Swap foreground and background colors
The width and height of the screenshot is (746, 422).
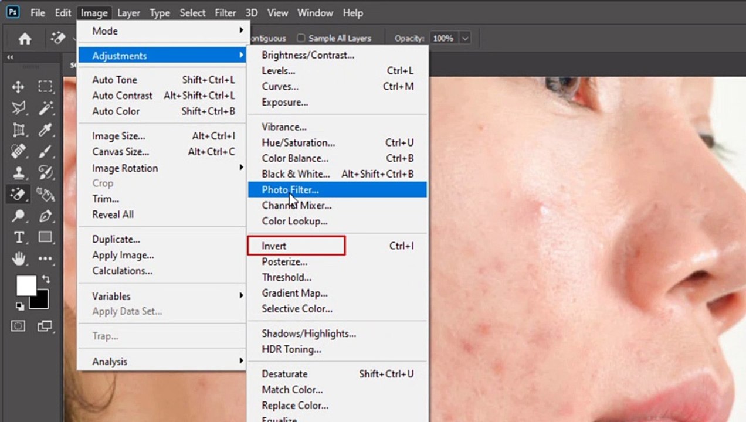pyautogui.click(x=46, y=280)
